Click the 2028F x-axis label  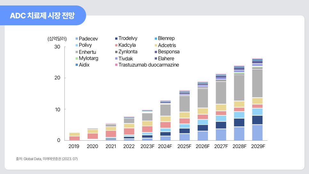(240, 146)
